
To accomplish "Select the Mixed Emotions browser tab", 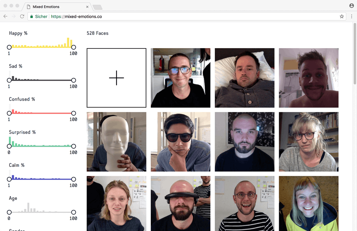I will 57,7.
